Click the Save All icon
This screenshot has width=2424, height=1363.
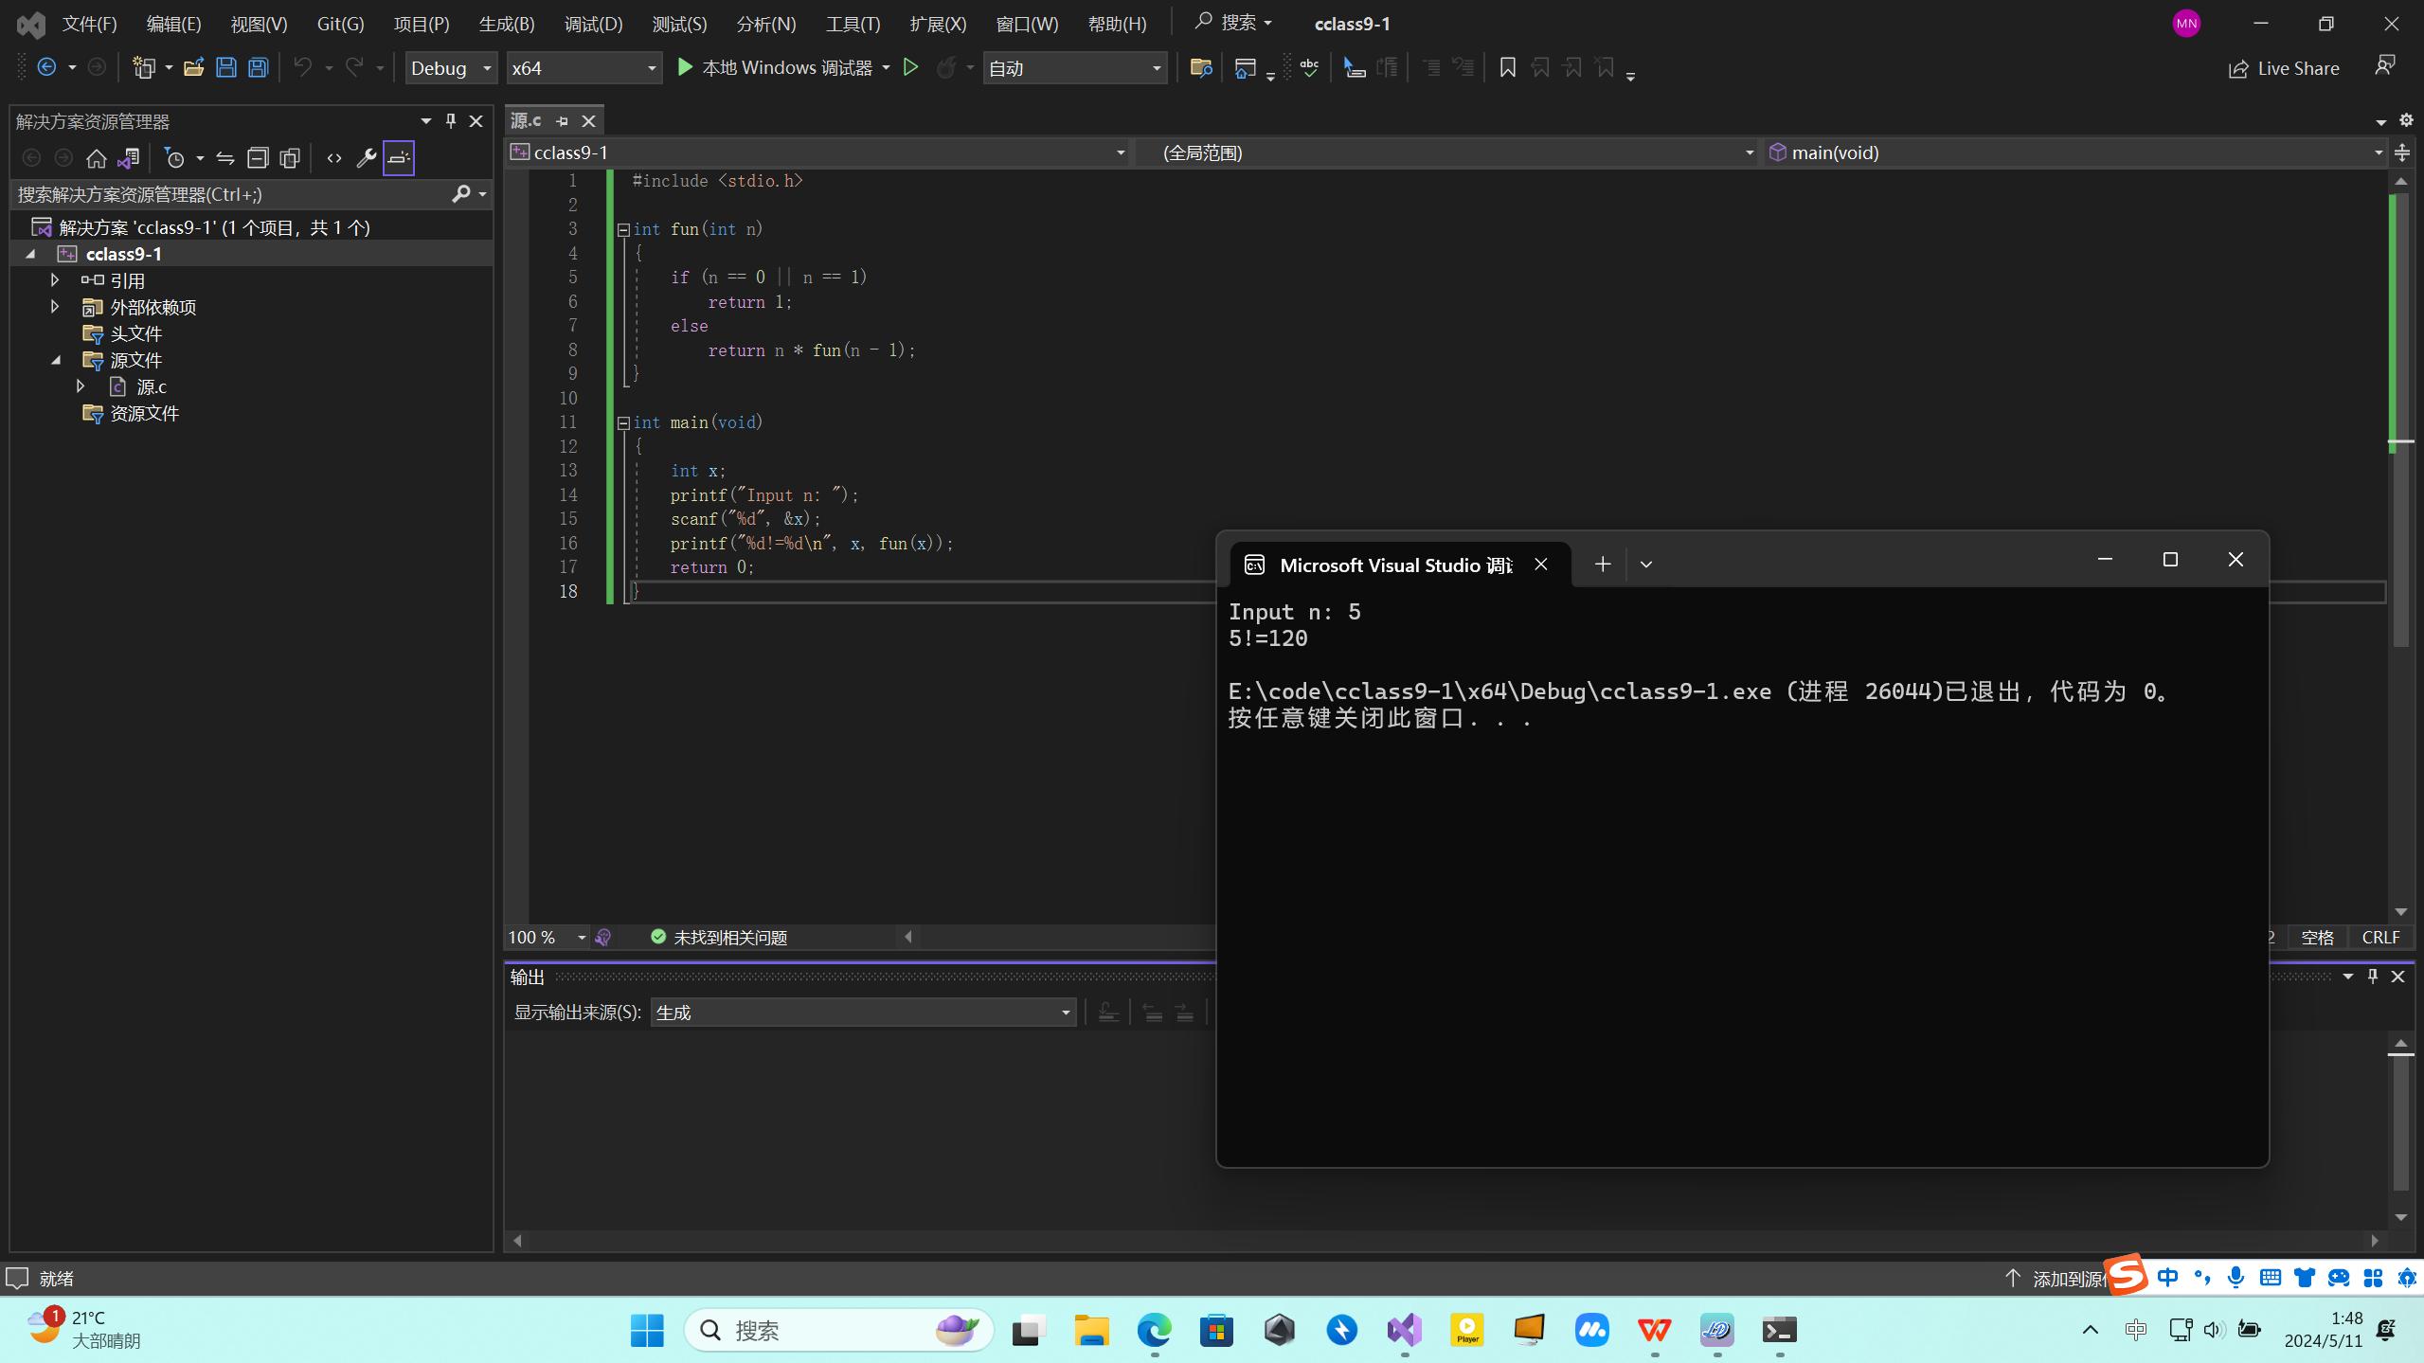pos(258,67)
